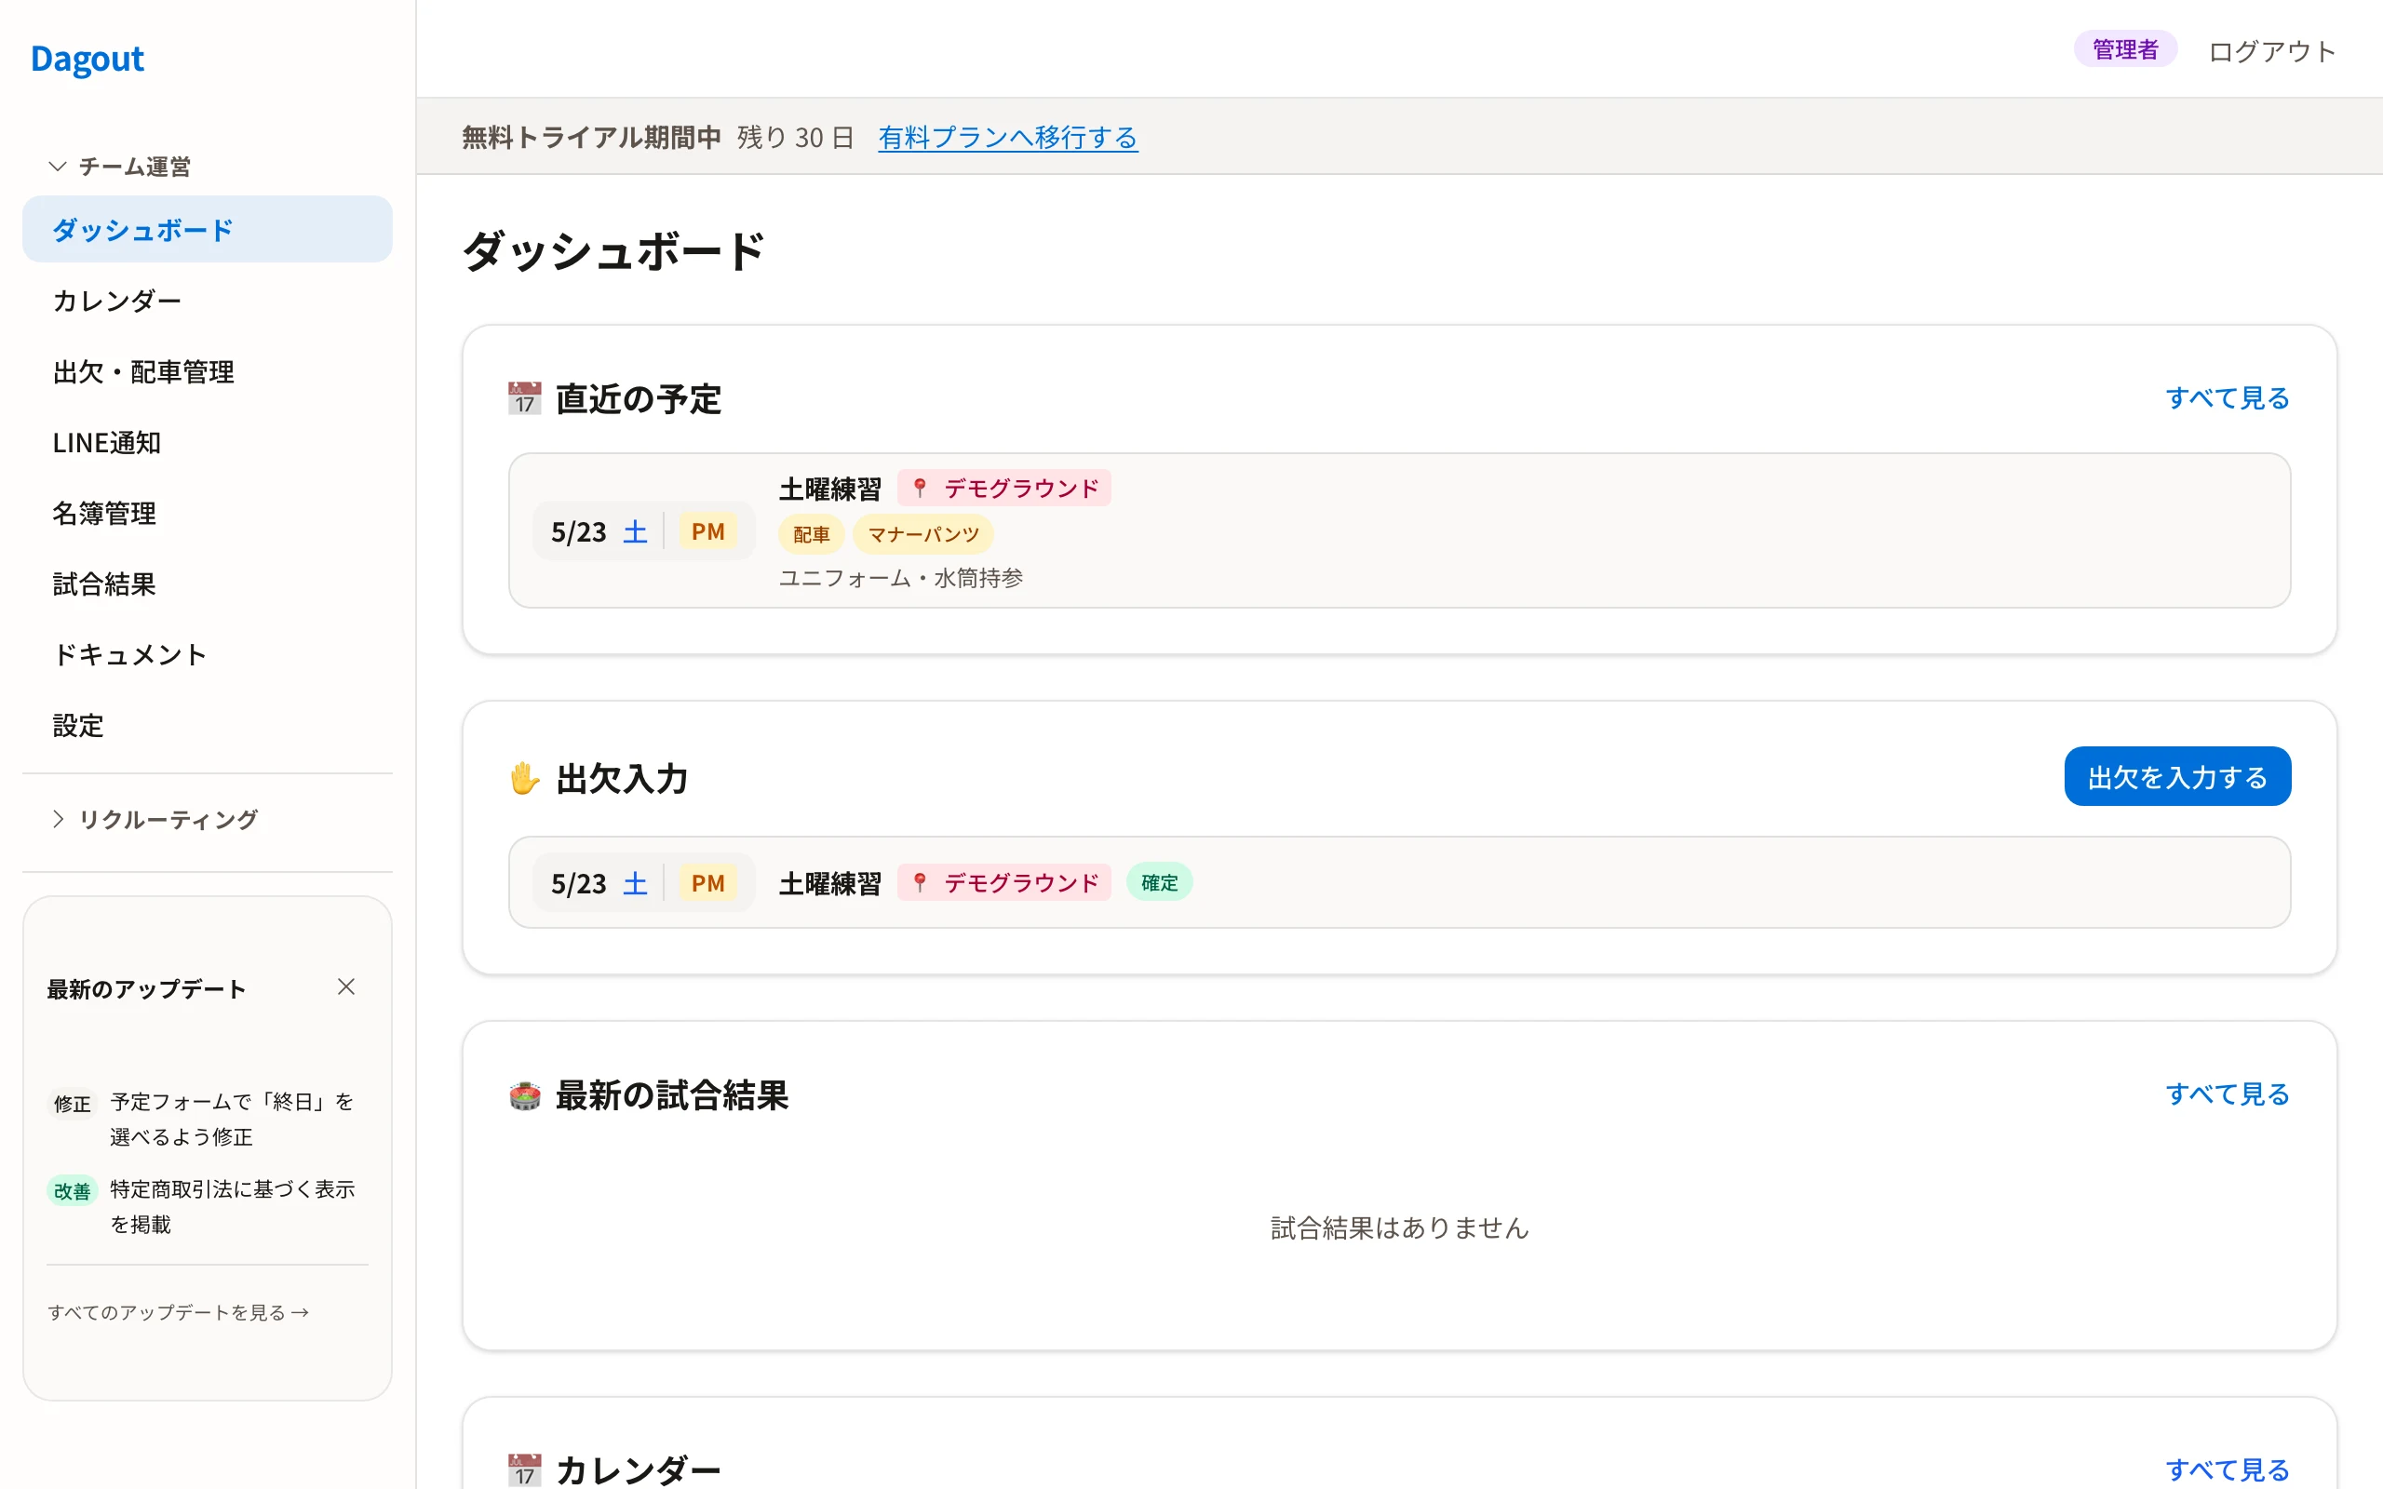Collapse the チーム運営 section chevron
Viewport: 2383px width, 1489px height.
(x=58, y=167)
